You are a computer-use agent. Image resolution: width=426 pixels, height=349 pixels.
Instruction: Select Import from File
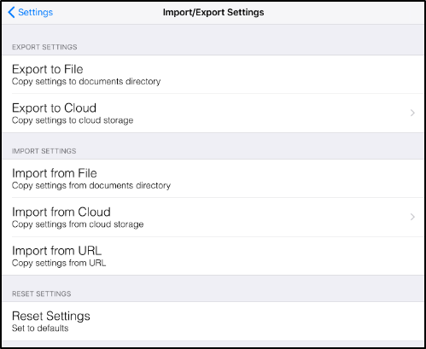click(213, 178)
